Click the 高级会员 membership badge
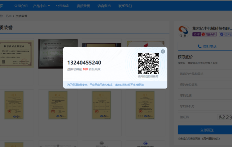232x147 pixels. [210, 34]
